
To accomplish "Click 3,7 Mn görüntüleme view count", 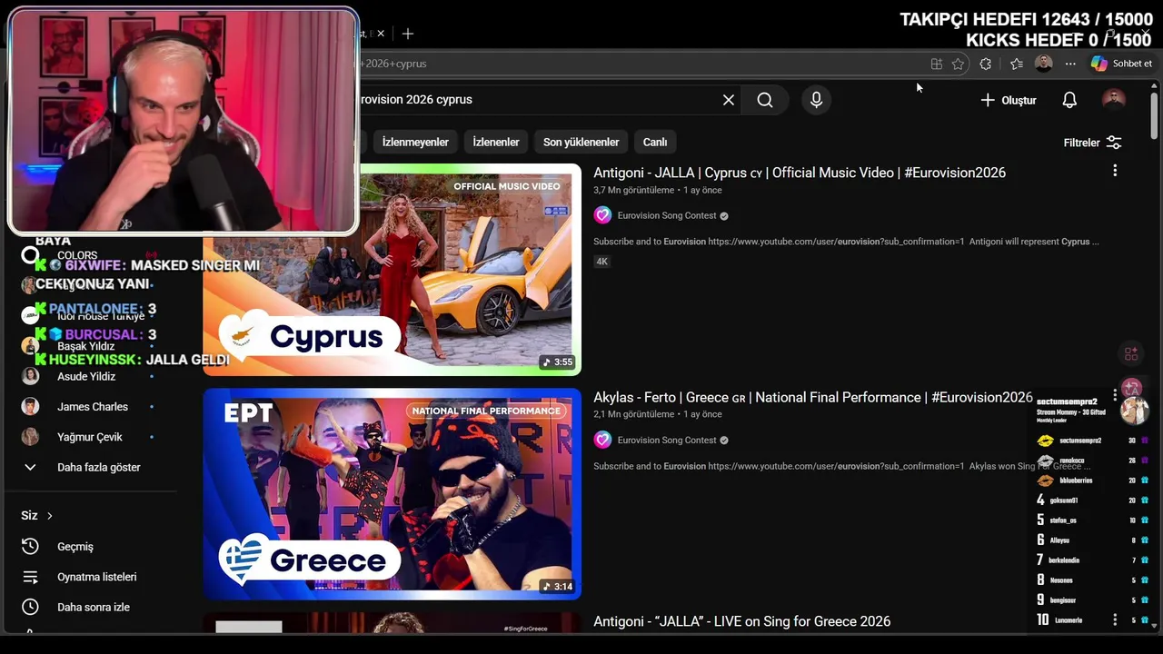I will coord(633,190).
